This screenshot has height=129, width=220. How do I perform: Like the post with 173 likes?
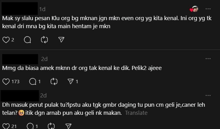click(x=6, y=81)
